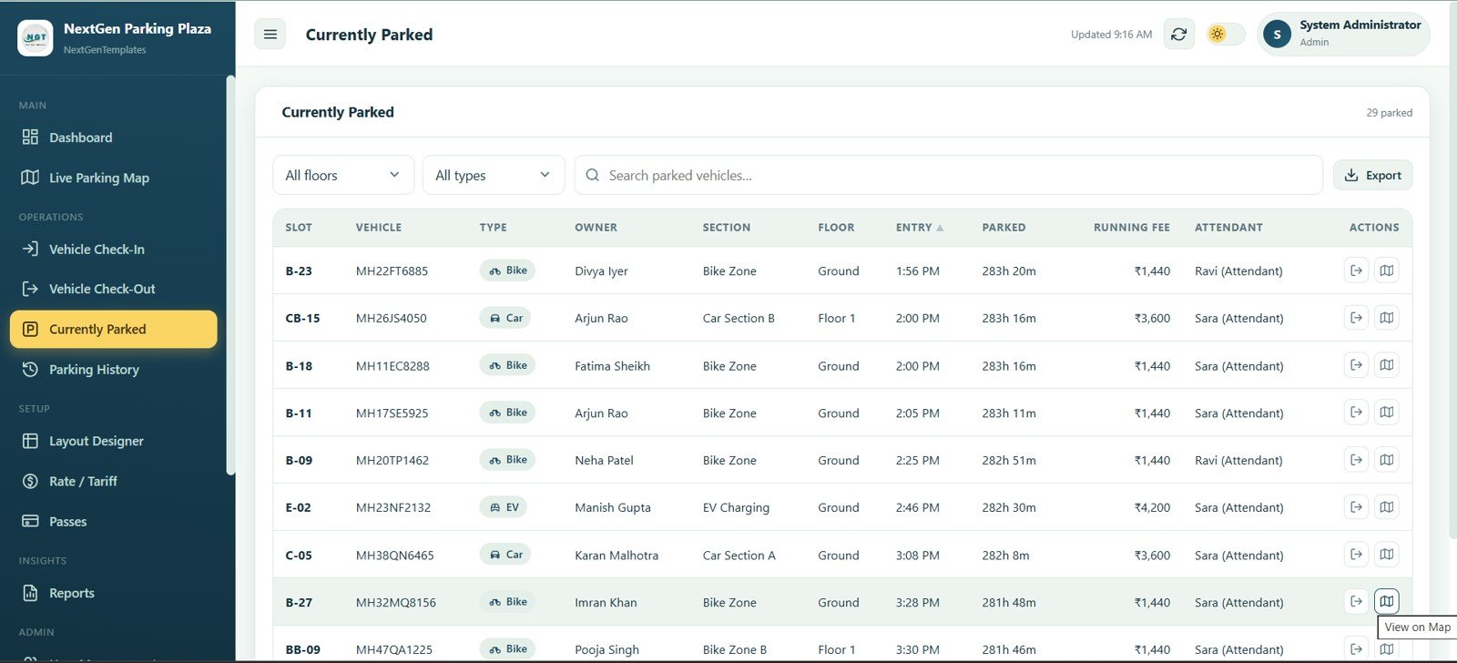Viewport: 1457px width, 663px height.
Task: View slot C-05 on map
Action: (x=1386, y=555)
